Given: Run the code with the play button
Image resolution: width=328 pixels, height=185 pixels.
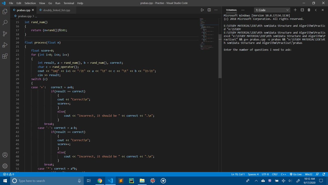Looking at the screenshot, I should [x=202, y=10].
